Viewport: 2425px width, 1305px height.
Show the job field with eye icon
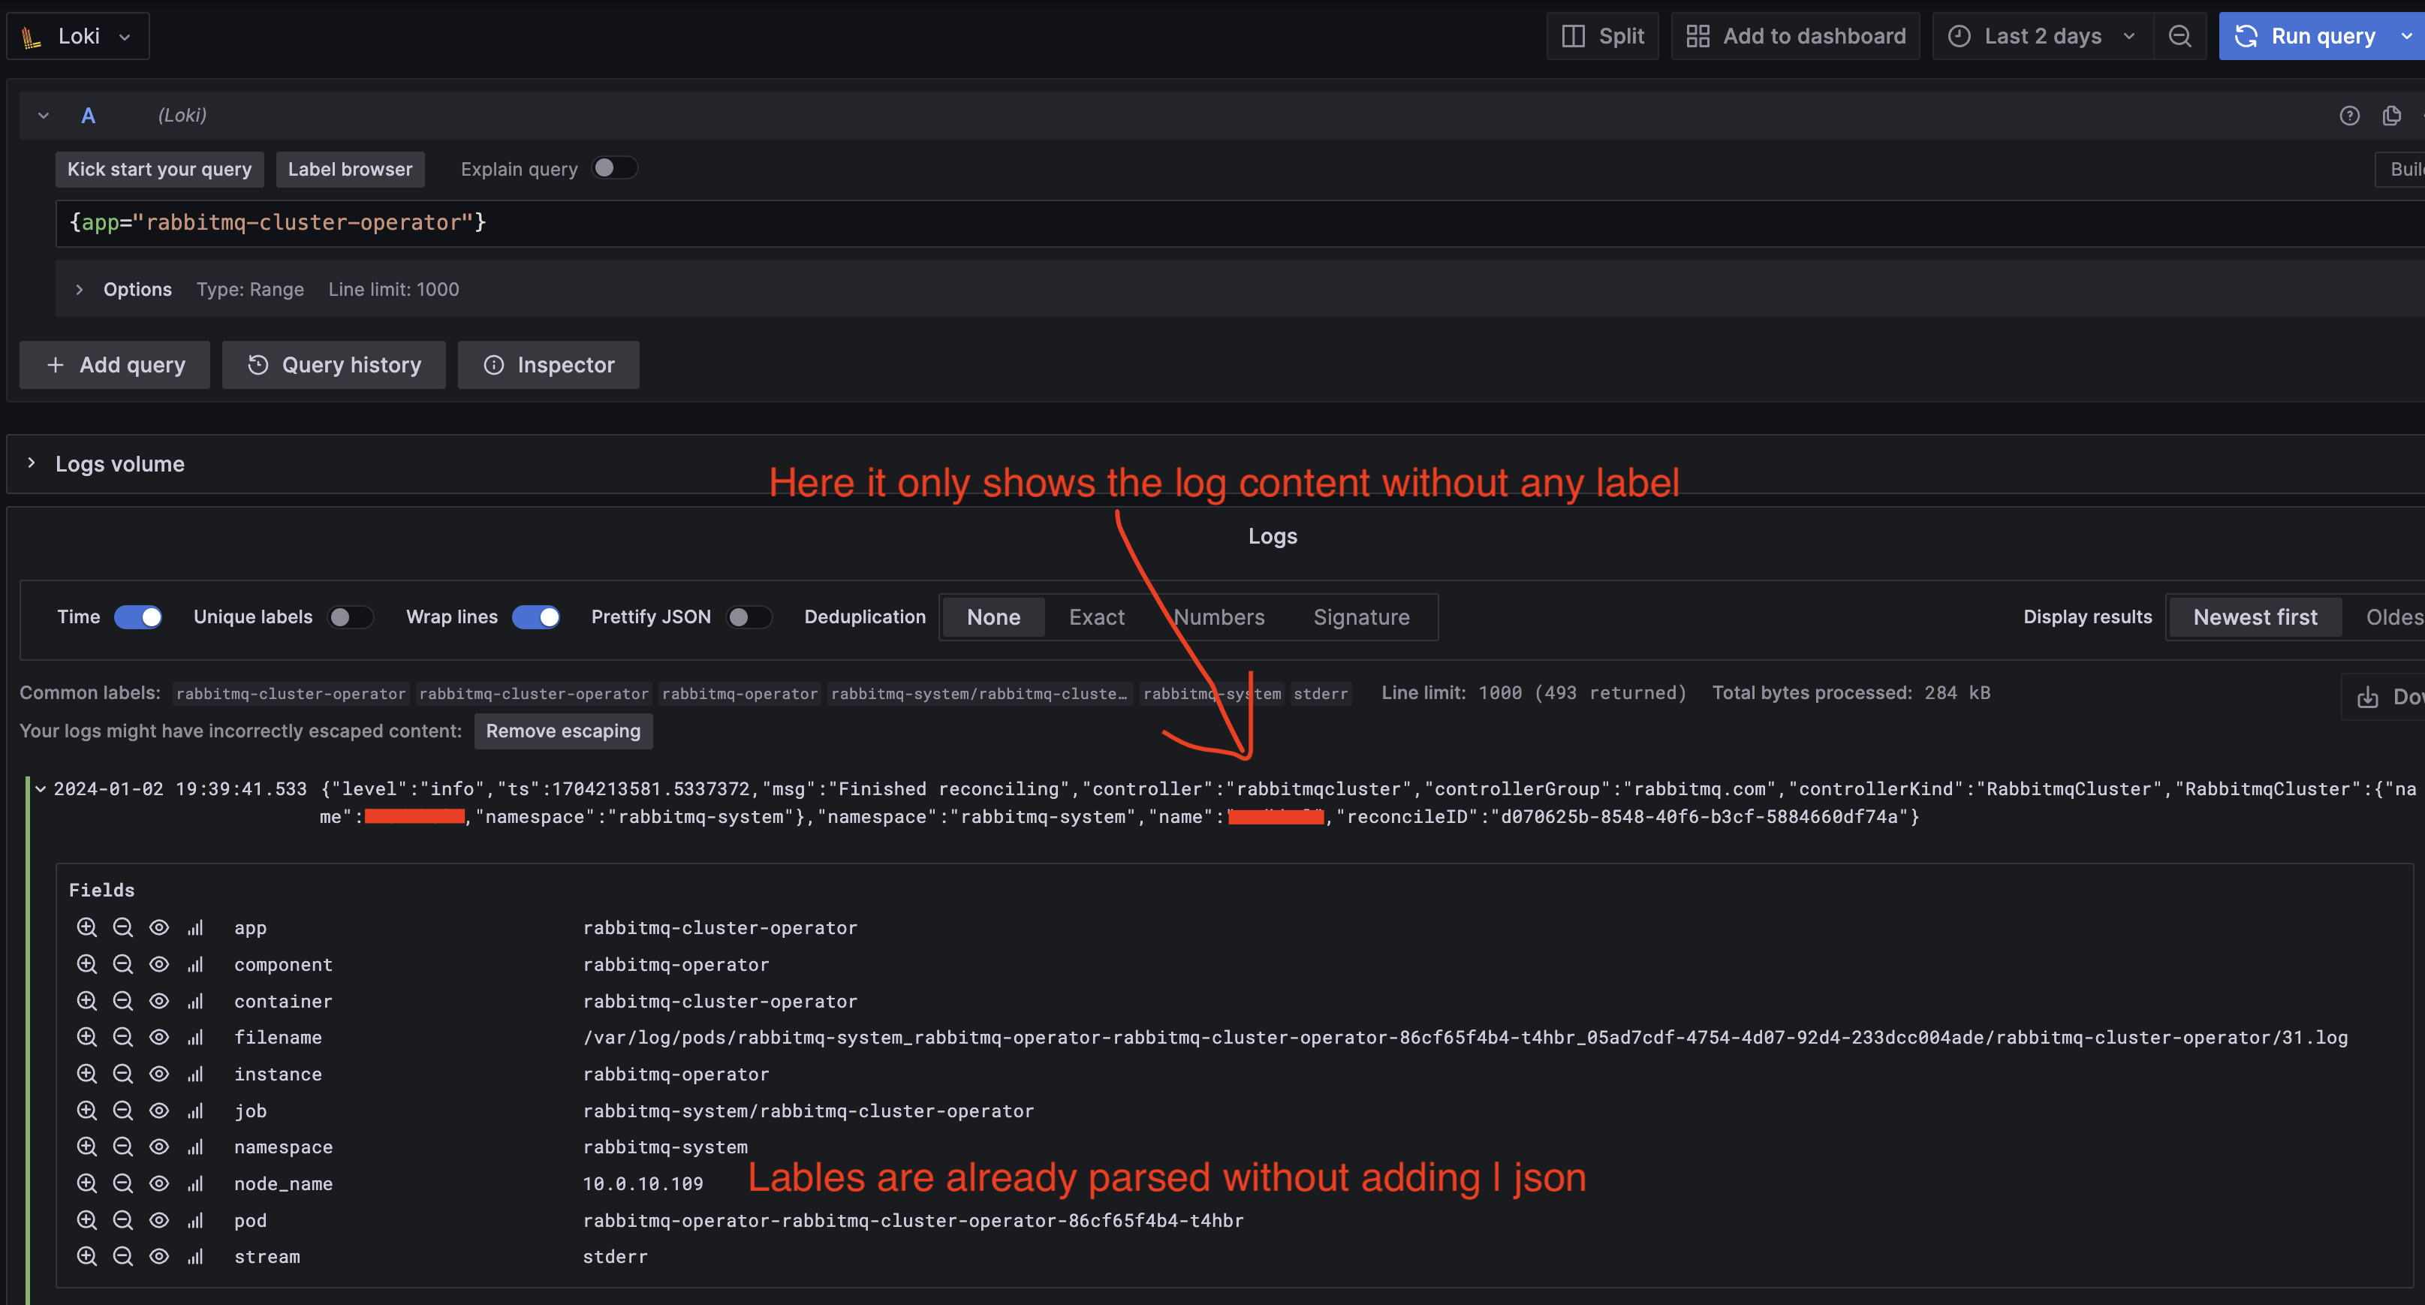tap(159, 1111)
